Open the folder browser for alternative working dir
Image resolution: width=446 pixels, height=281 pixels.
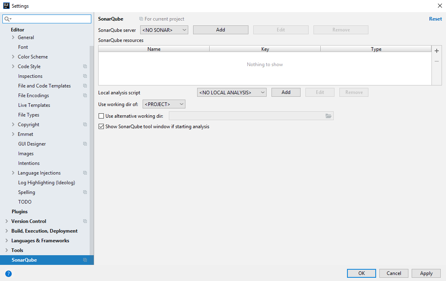tap(329, 116)
